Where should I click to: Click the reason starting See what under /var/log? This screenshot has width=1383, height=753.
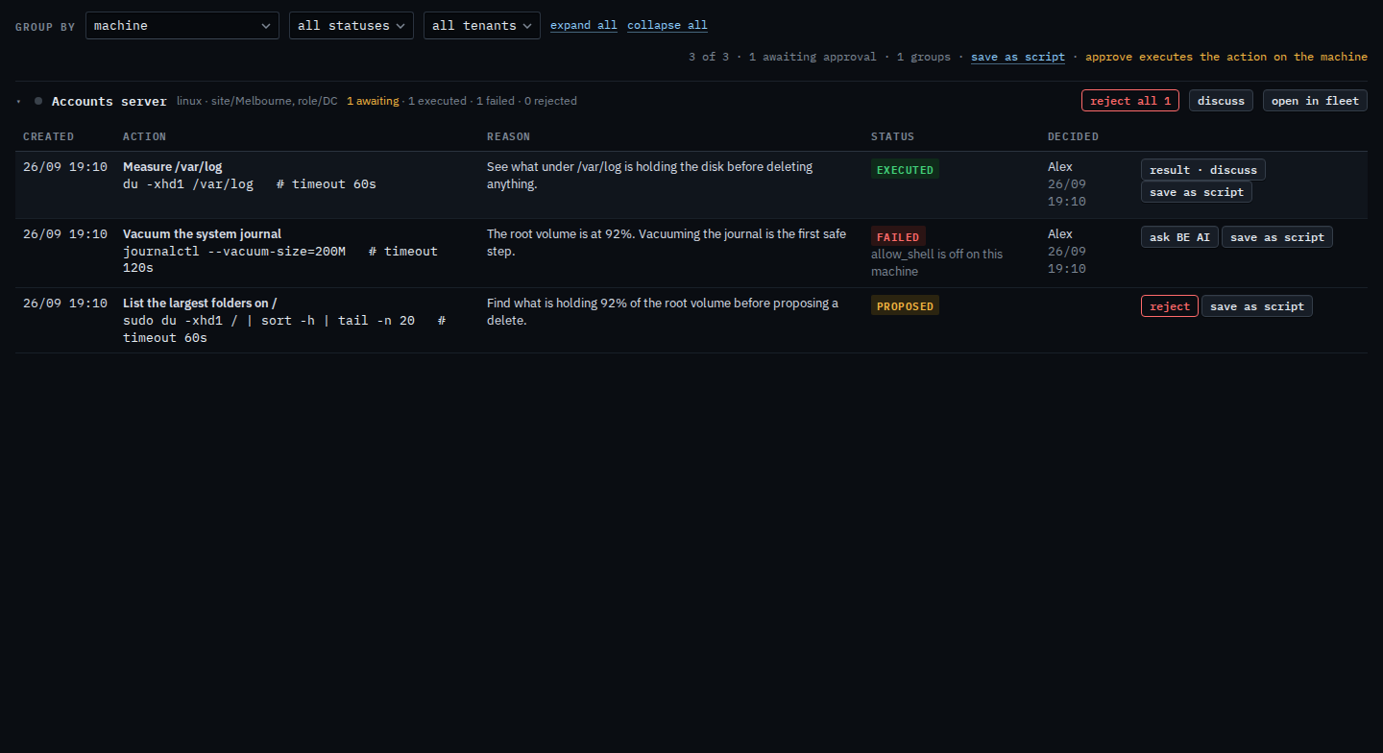coord(649,175)
